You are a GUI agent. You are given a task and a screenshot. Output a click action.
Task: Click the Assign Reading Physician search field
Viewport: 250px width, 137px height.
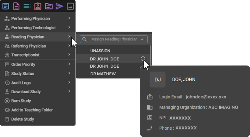click(x=114, y=39)
